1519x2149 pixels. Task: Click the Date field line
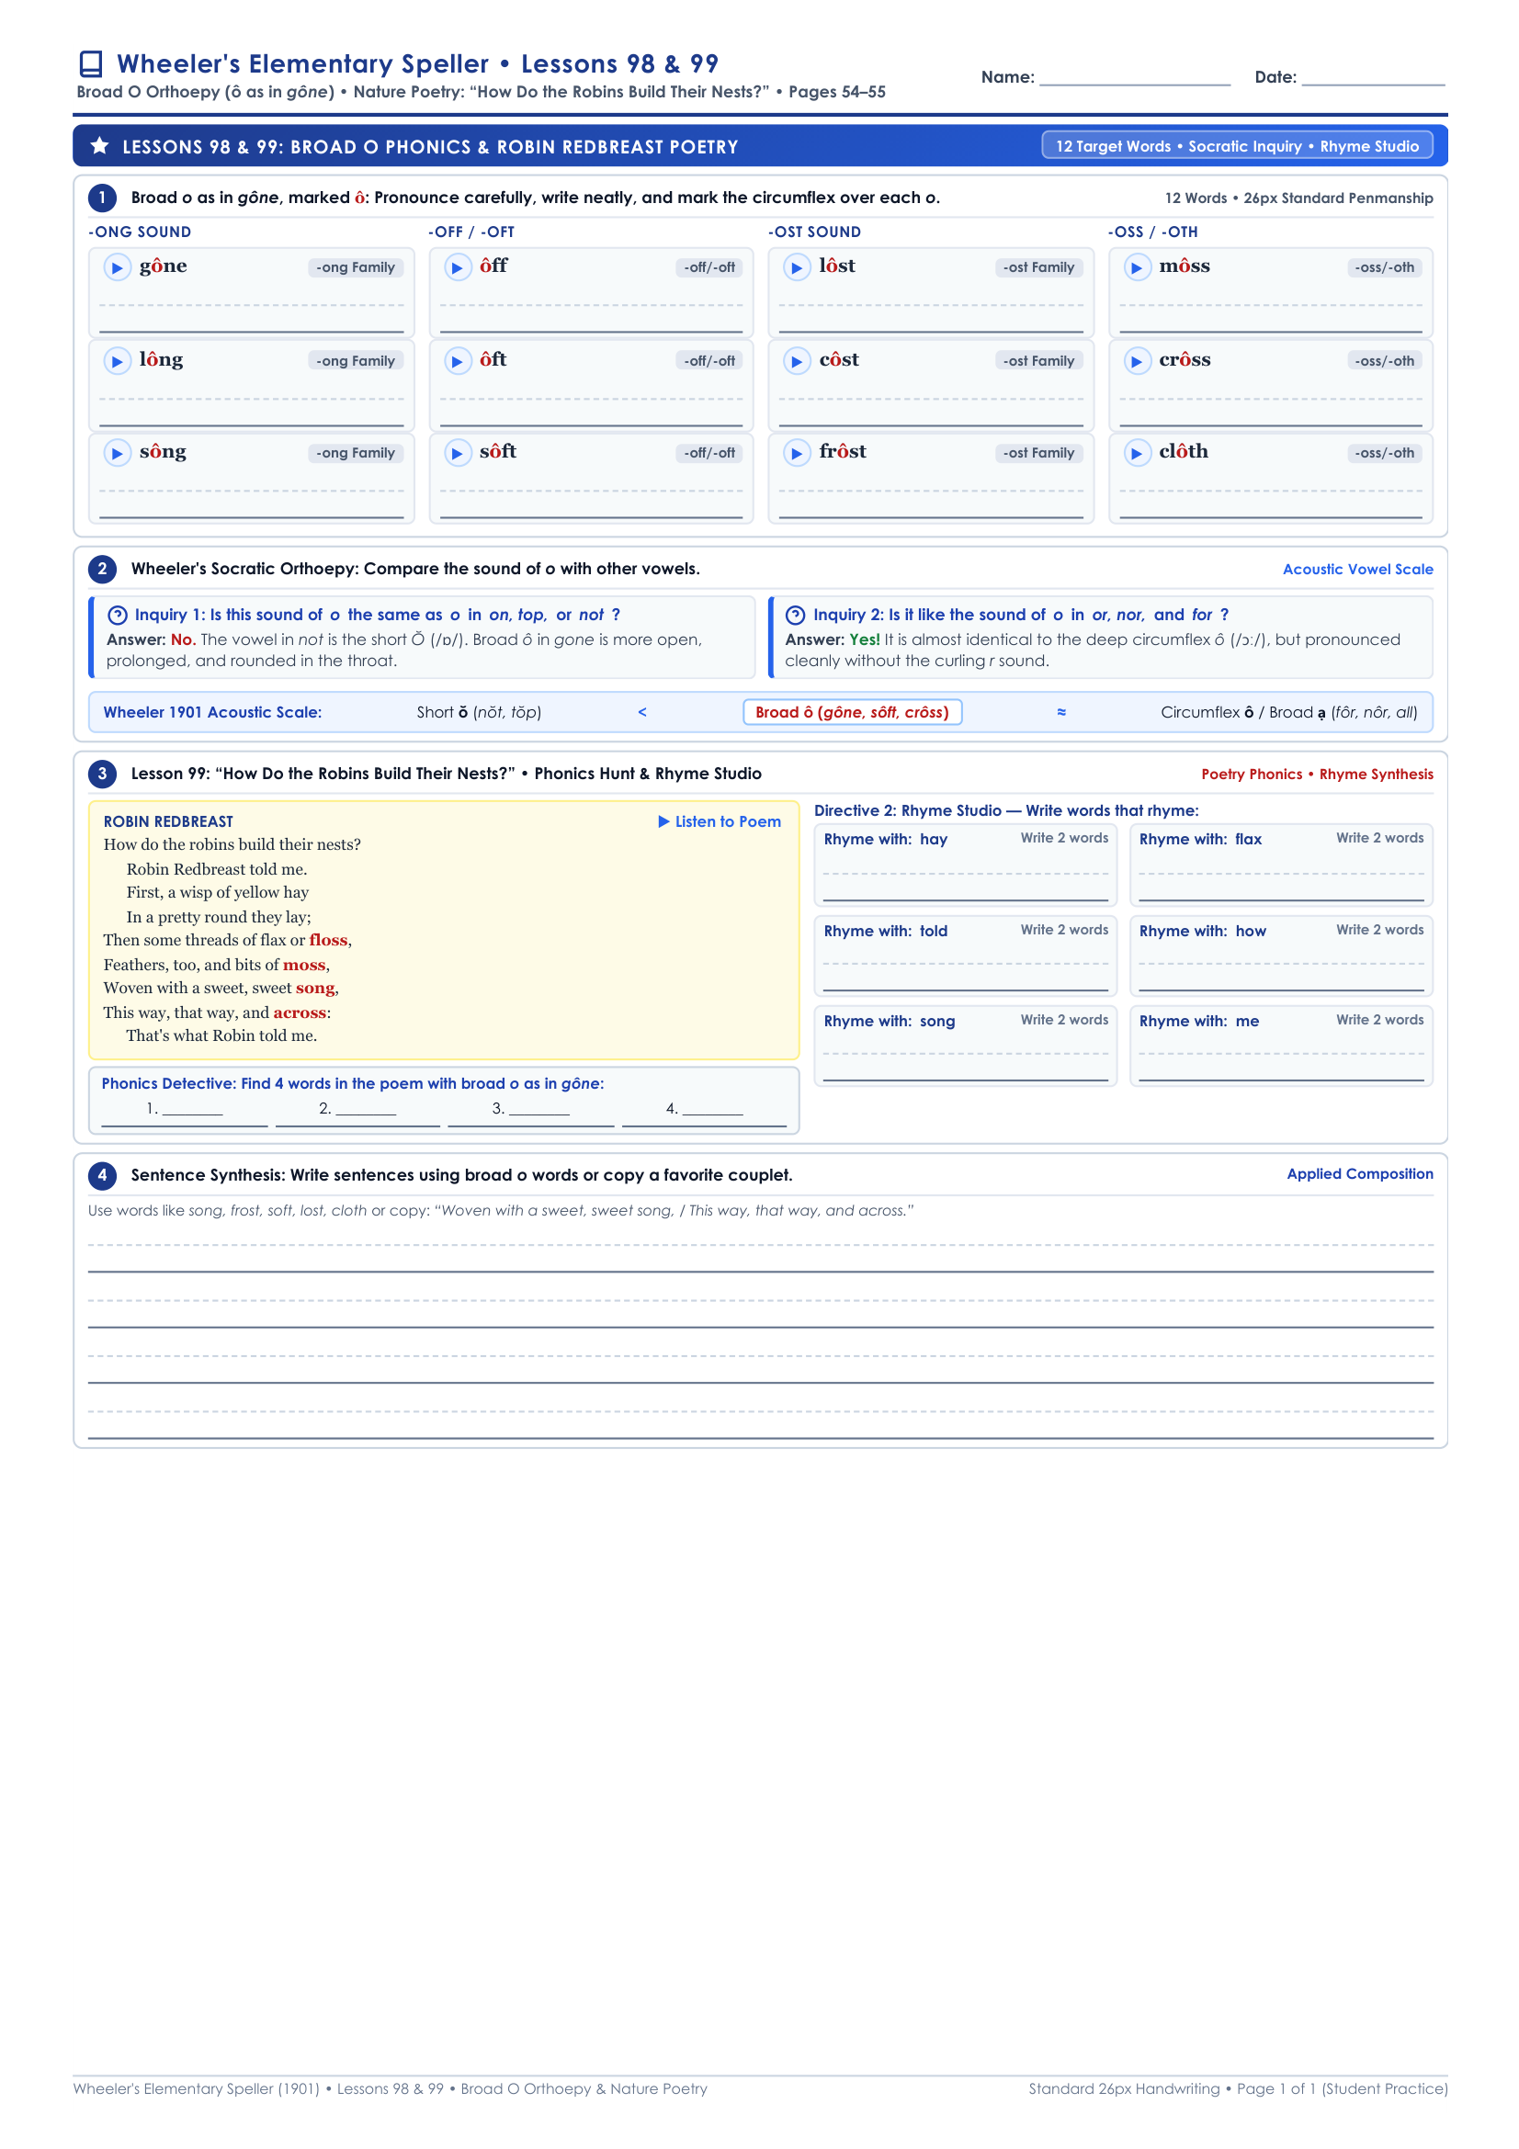(1373, 79)
